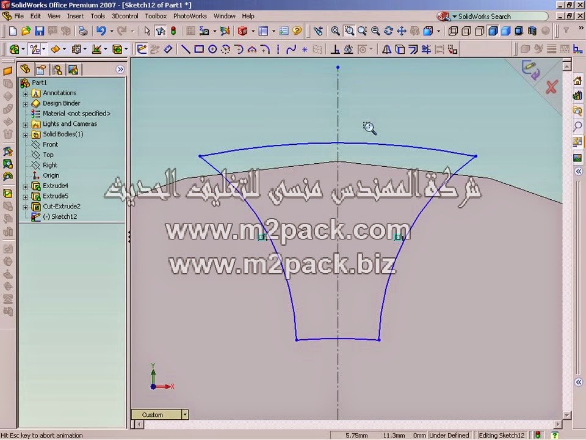Open the Toolbox menu
Viewport: 586px width, 440px height.
[156, 16]
